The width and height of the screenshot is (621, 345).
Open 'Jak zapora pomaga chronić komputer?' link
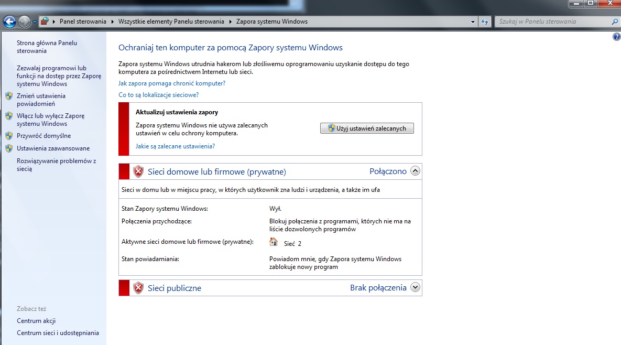coord(172,83)
